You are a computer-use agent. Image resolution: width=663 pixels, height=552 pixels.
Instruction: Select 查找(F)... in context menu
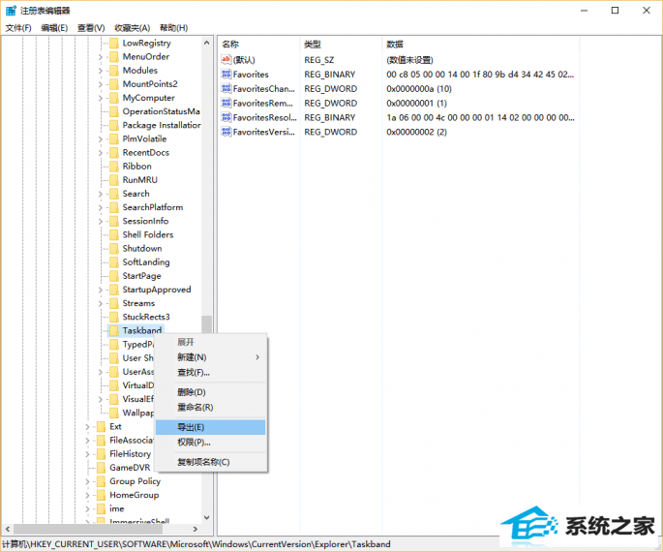pos(211,373)
